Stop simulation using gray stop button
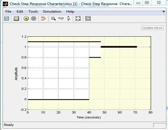 [x=34, y=18]
